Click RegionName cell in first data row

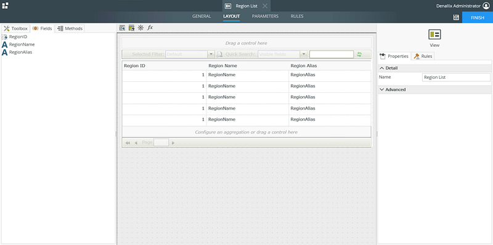(248, 75)
